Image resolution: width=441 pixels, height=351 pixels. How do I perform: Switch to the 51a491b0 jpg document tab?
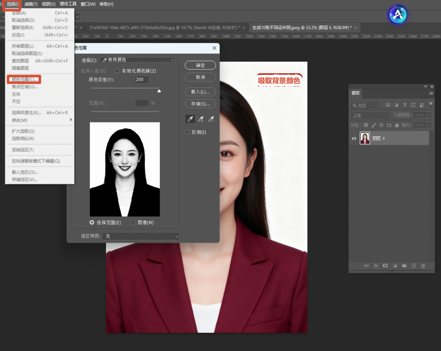click(165, 28)
